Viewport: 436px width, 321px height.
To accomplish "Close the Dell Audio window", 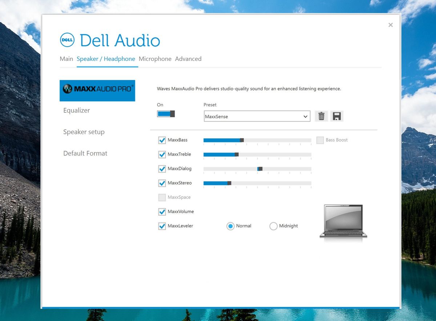I will click(391, 25).
